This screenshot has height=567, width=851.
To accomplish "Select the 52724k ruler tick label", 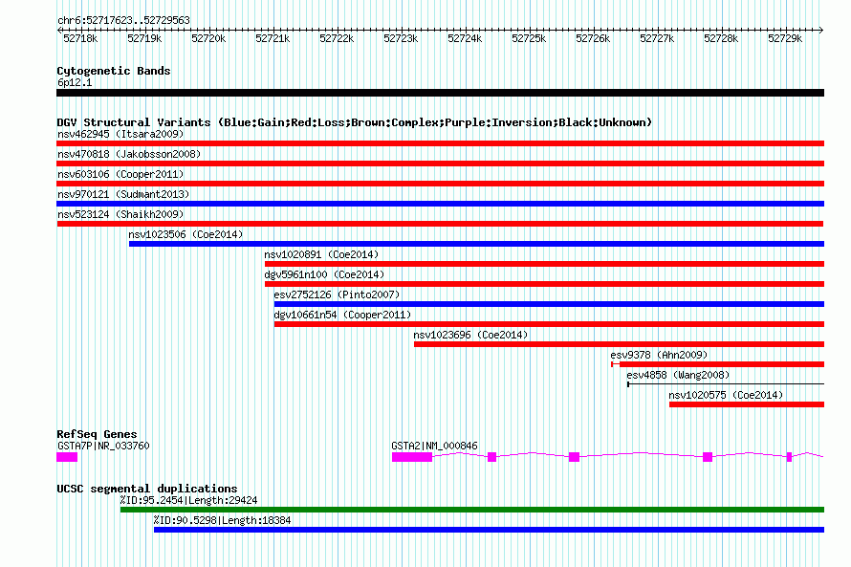I will tap(465, 38).
